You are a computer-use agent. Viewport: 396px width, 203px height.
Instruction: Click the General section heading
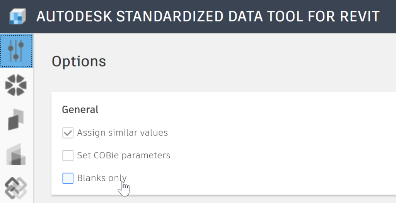[80, 109]
